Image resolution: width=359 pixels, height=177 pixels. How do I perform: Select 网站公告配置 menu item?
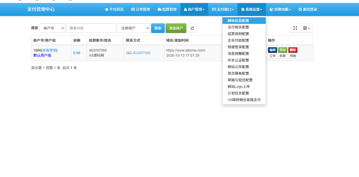[244, 67]
